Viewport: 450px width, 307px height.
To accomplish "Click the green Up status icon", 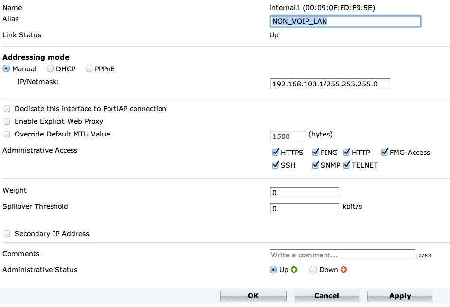I will click(294, 270).
